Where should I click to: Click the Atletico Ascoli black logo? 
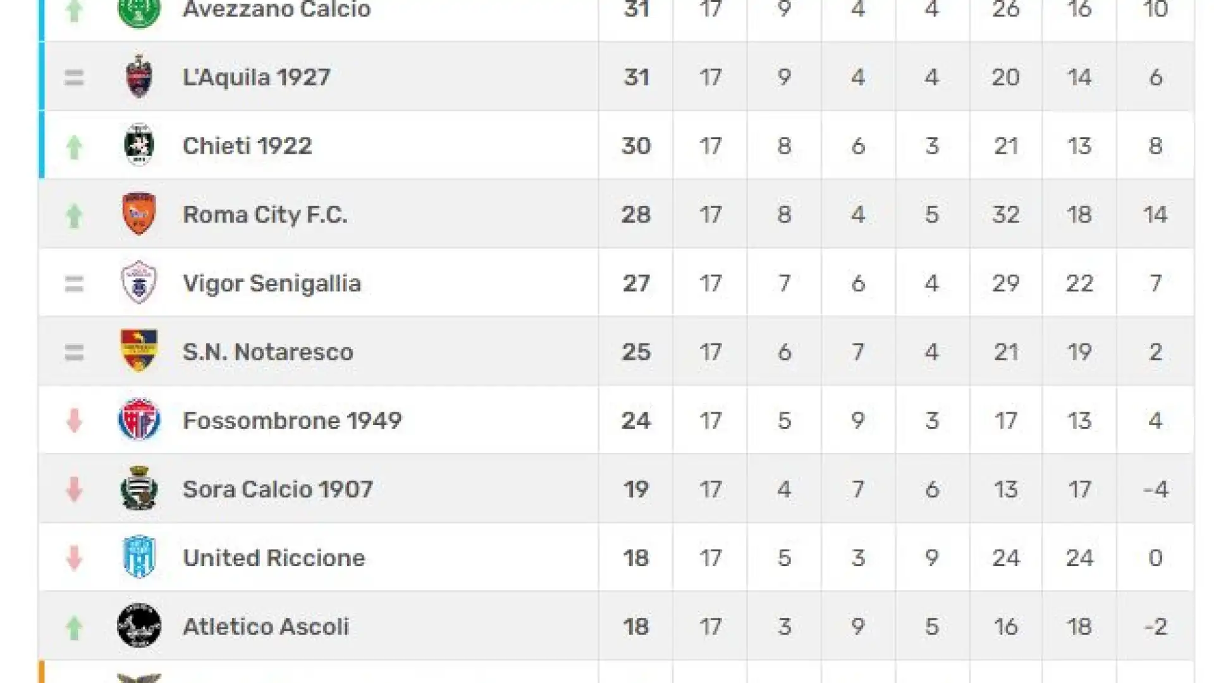coord(139,625)
